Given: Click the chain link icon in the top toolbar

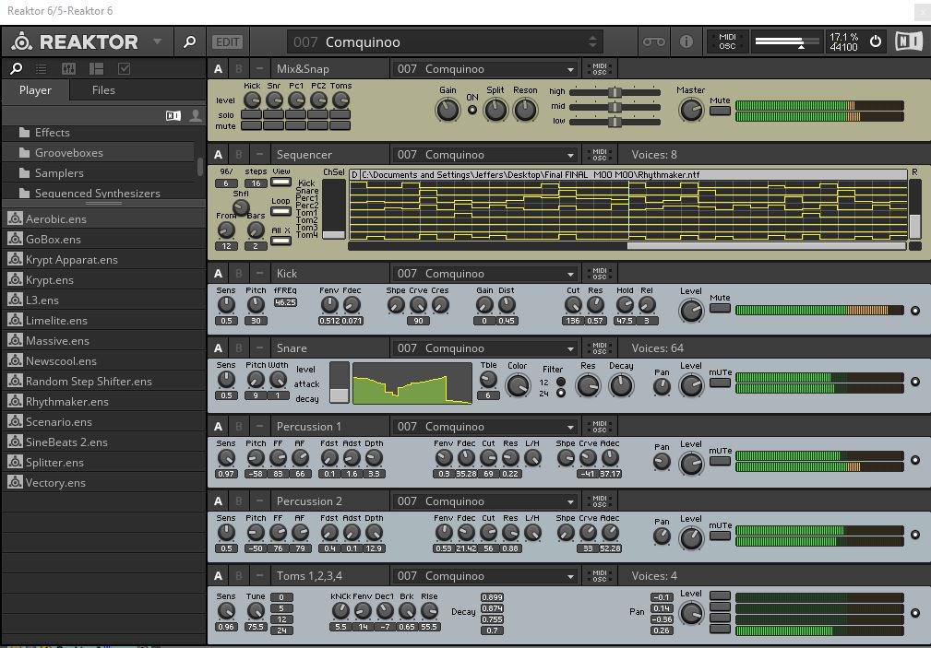Looking at the screenshot, I should [x=653, y=41].
